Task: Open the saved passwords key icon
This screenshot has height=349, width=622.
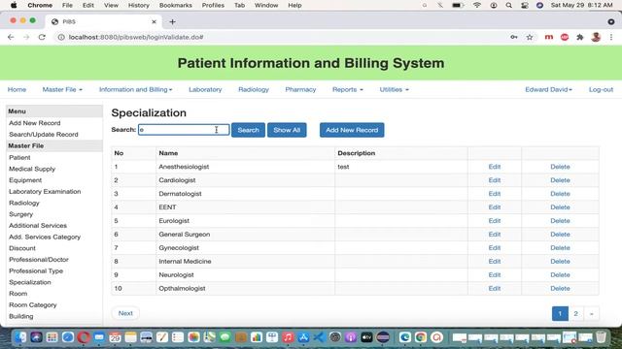Action: tap(514, 37)
